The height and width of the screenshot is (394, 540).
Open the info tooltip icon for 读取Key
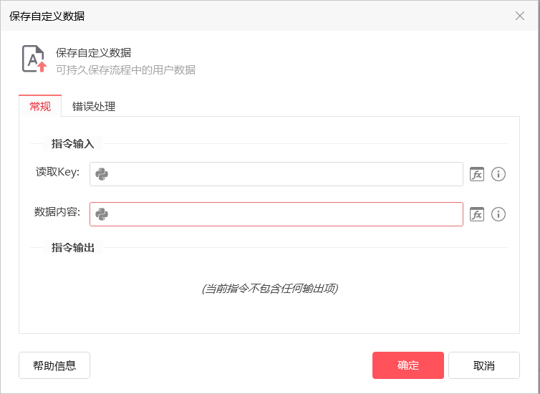(x=498, y=174)
